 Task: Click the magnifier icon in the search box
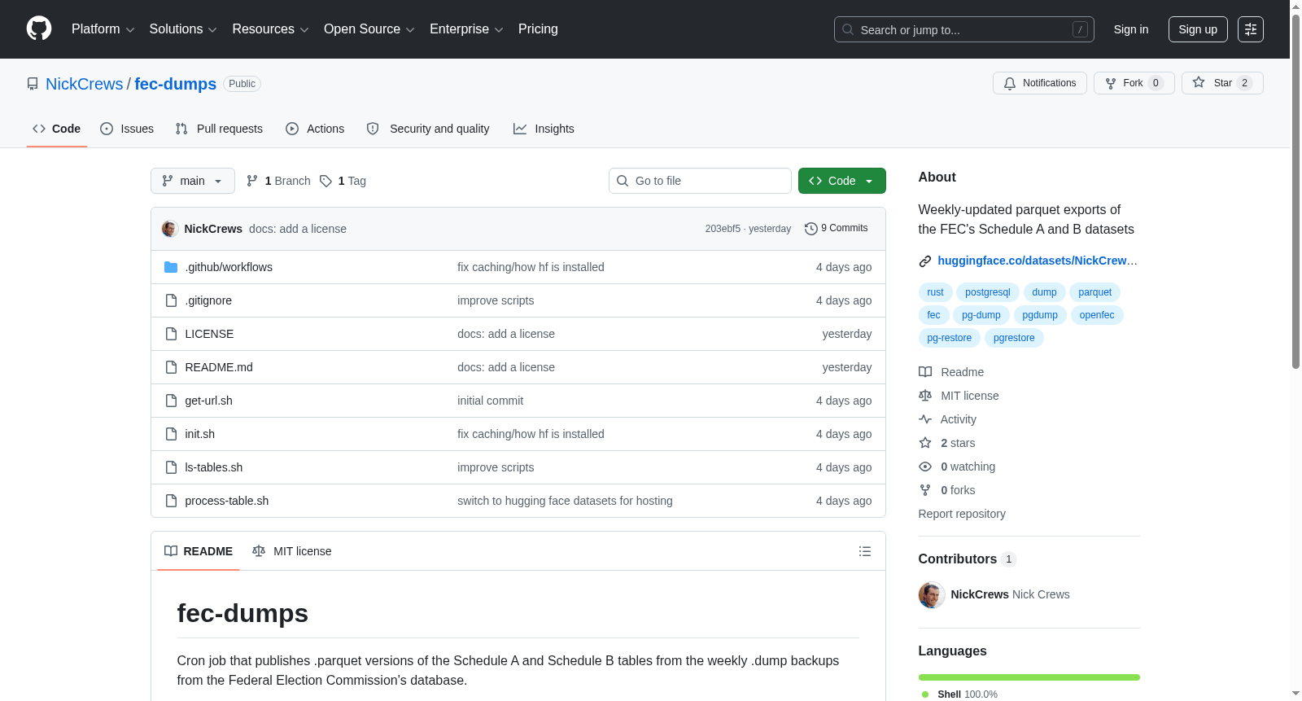[x=848, y=29]
